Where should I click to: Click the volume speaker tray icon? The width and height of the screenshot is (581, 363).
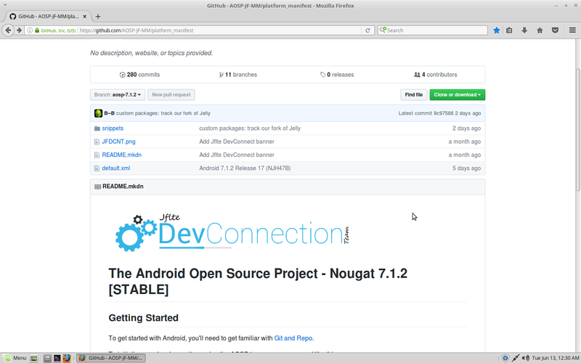point(525,358)
